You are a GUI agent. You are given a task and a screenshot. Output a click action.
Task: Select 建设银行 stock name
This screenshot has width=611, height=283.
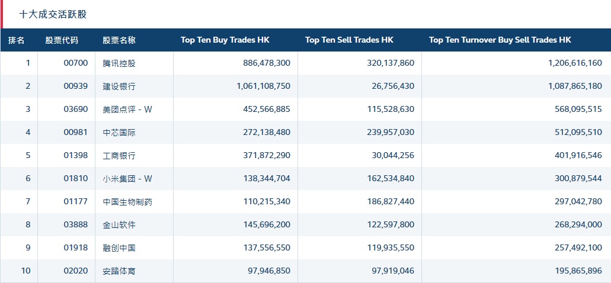(119, 86)
